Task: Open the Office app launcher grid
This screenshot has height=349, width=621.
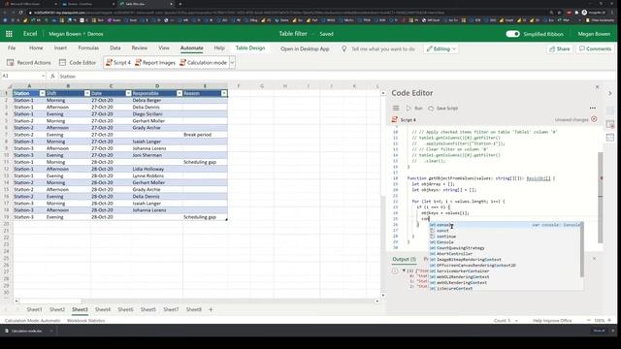Action: point(9,34)
